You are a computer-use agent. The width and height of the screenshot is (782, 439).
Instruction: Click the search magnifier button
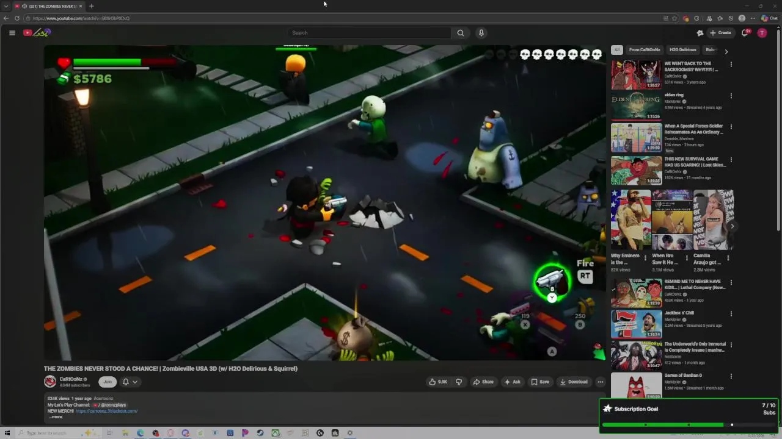click(461, 33)
